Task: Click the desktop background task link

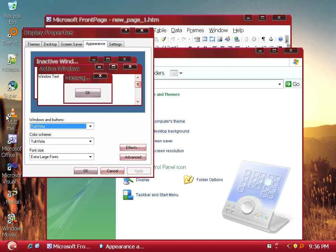Action: click(x=171, y=131)
